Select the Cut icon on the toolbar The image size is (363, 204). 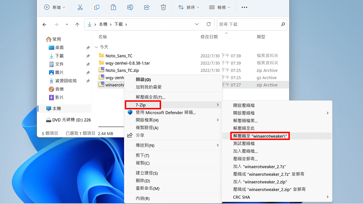coord(80,7)
